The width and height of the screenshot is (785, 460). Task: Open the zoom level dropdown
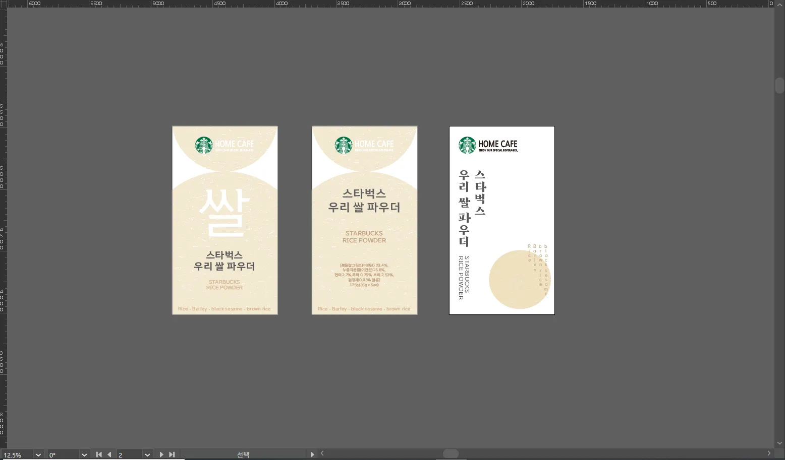(38, 455)
